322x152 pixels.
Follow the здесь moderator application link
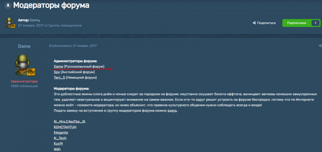172,111
